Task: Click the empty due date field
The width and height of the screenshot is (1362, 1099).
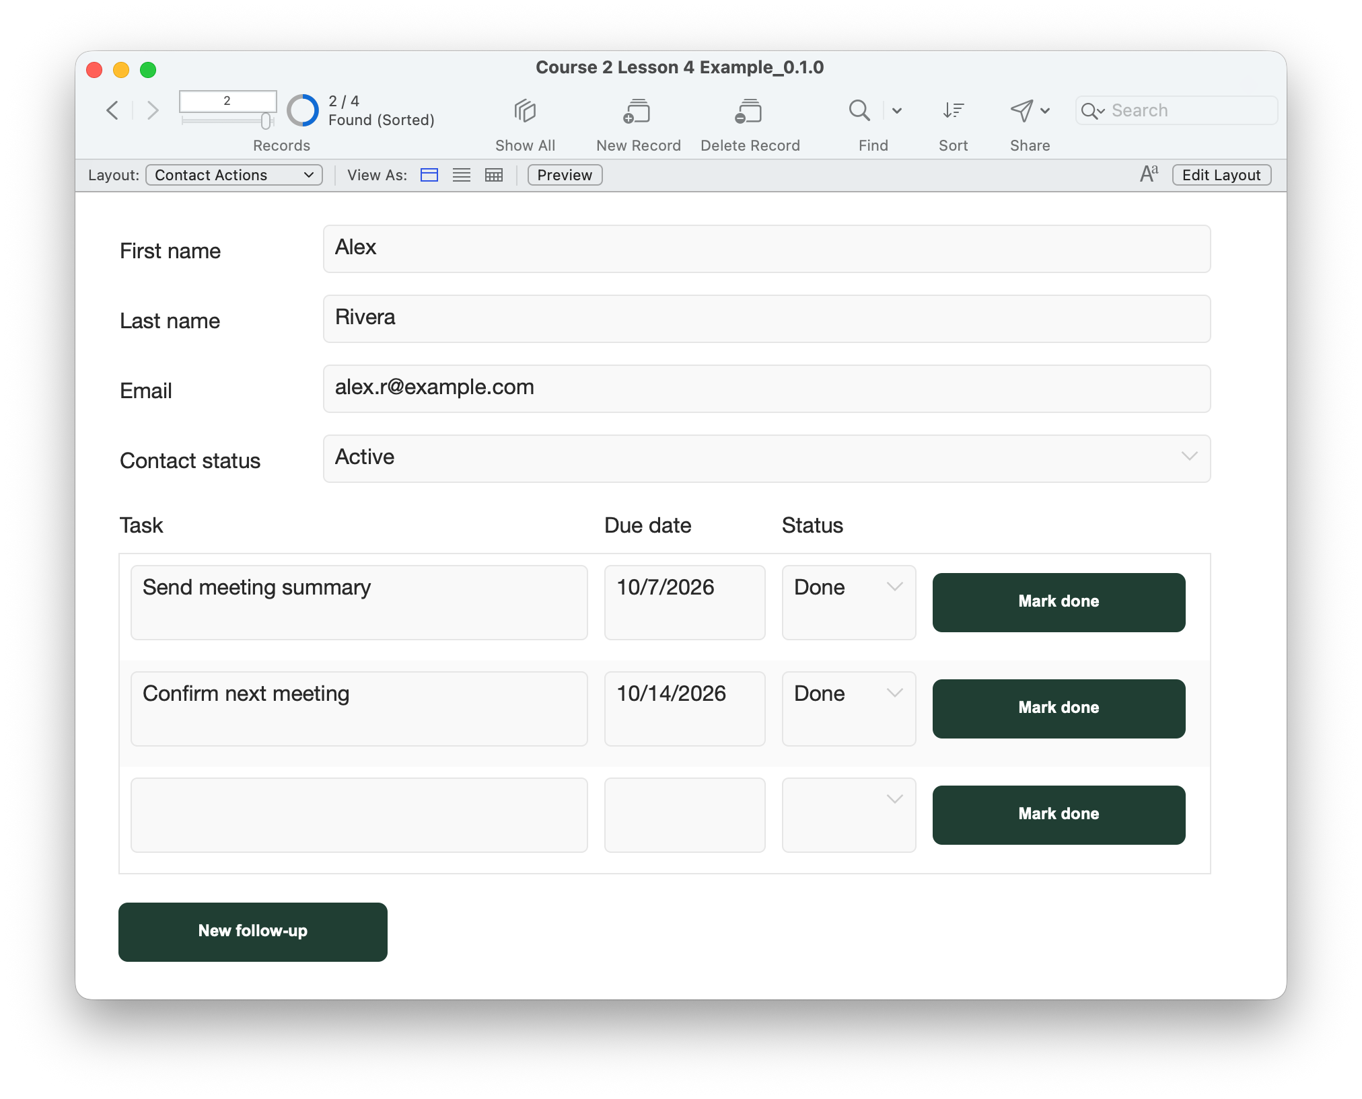Action: click(x=685, y=814)
